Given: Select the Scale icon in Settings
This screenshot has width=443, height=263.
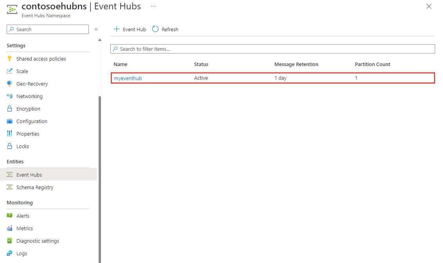Looking at the screenshot, I should click(10, 71).
